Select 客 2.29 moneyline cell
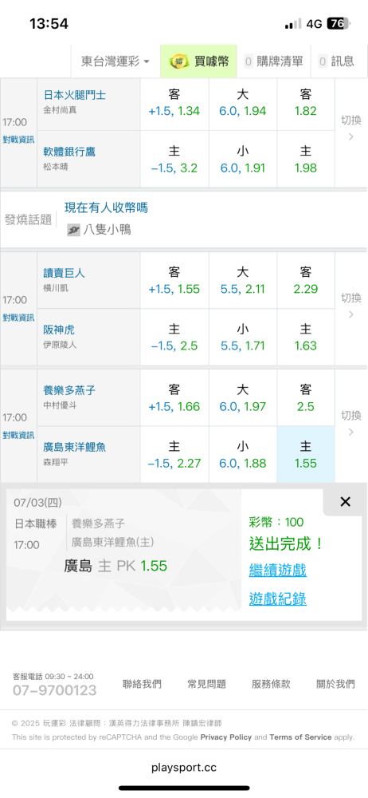This screenshot has width=368, height=798. [x=306, y=280]
